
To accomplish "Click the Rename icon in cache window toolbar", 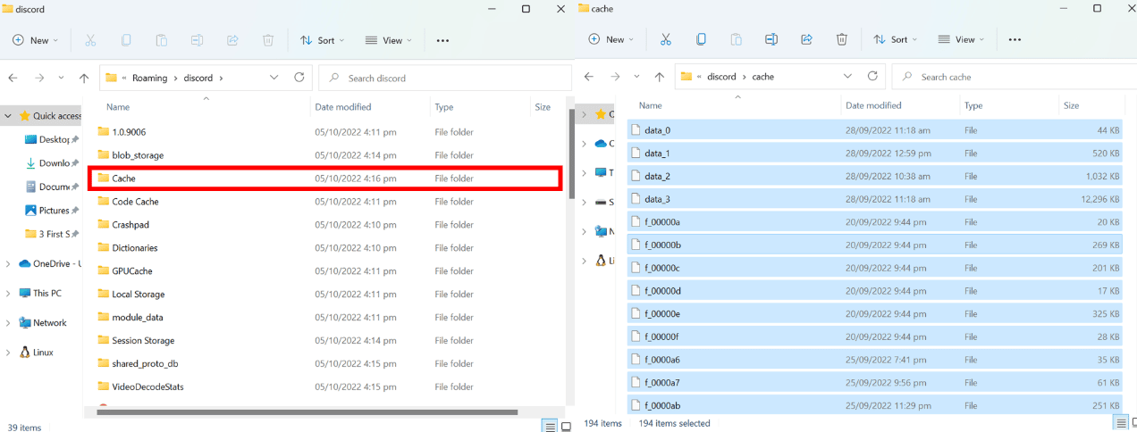I will (771, 39).
